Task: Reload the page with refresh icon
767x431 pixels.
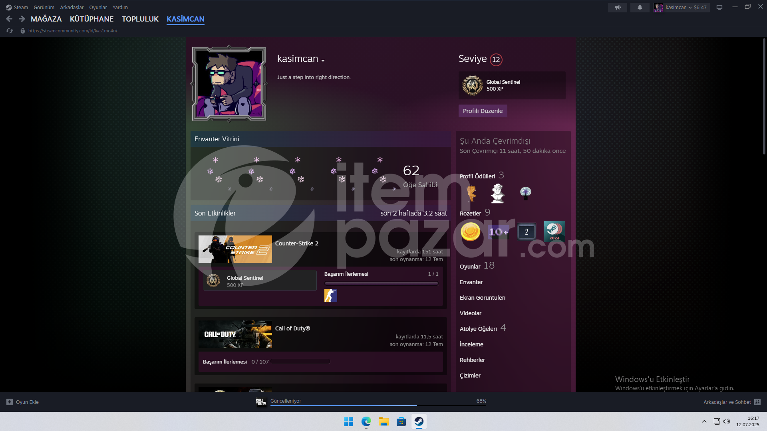Action: point(10,31)
